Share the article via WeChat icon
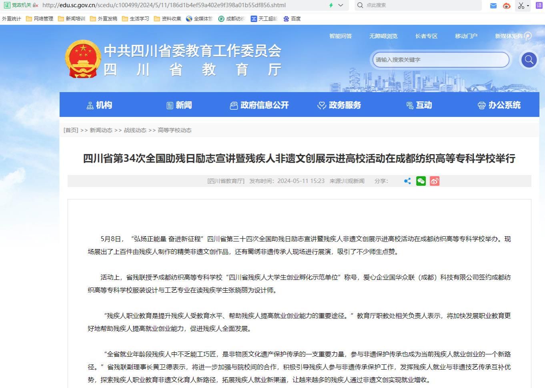545x388 pixels. [x=421, y=181]
